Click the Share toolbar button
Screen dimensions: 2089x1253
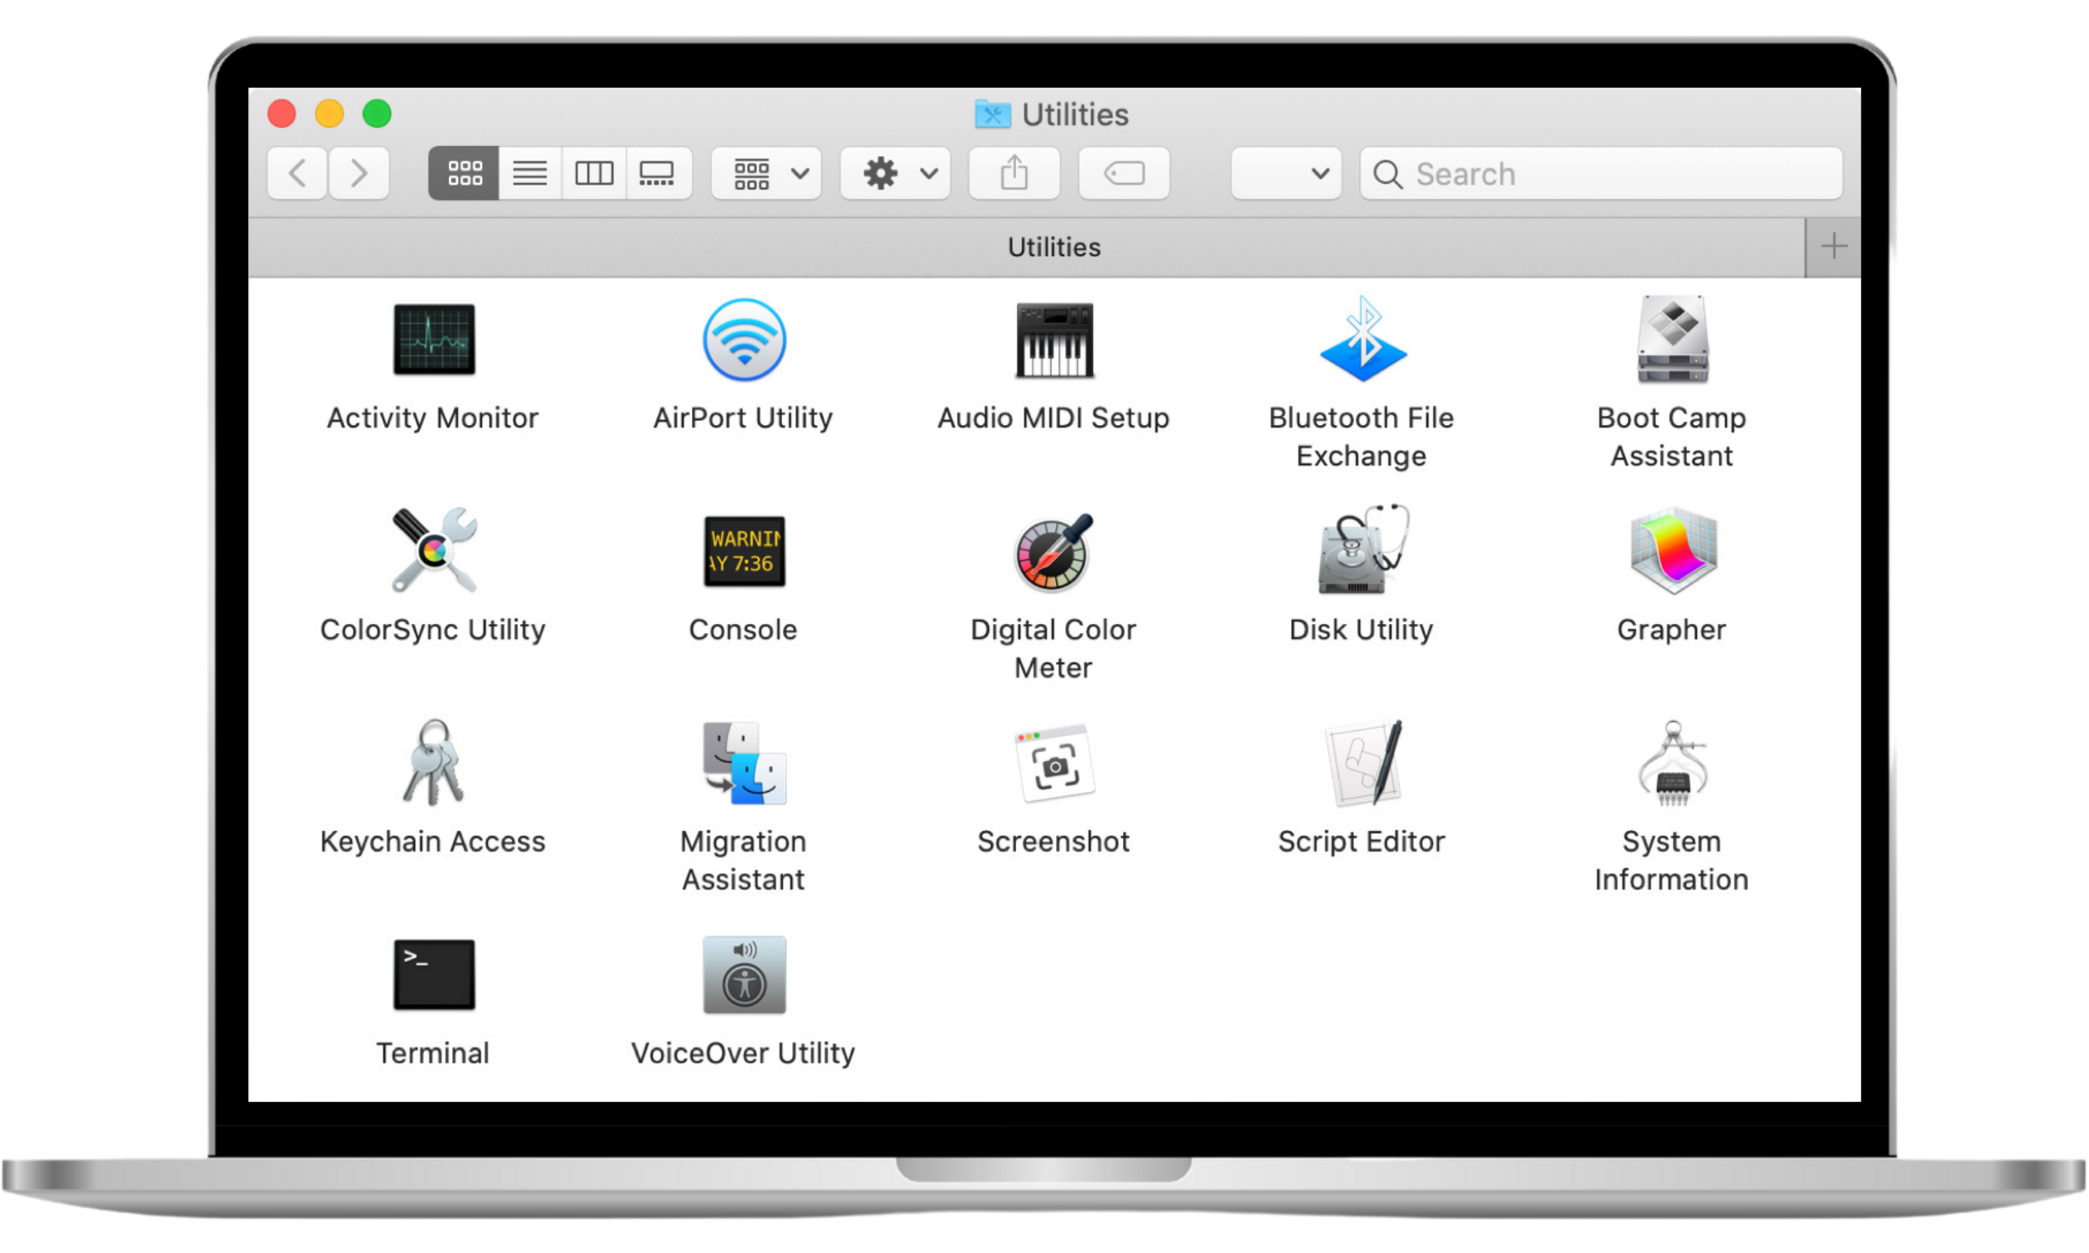1014,173
